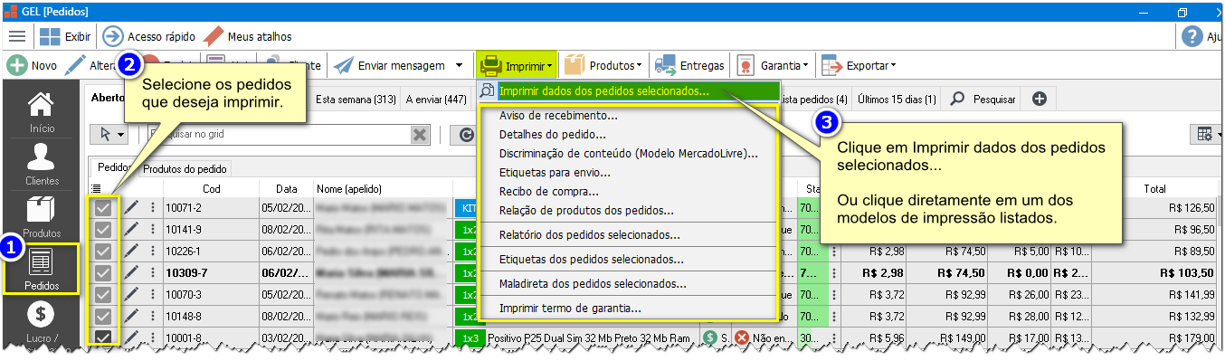Sort by the Cod column header

click(212, 188)
